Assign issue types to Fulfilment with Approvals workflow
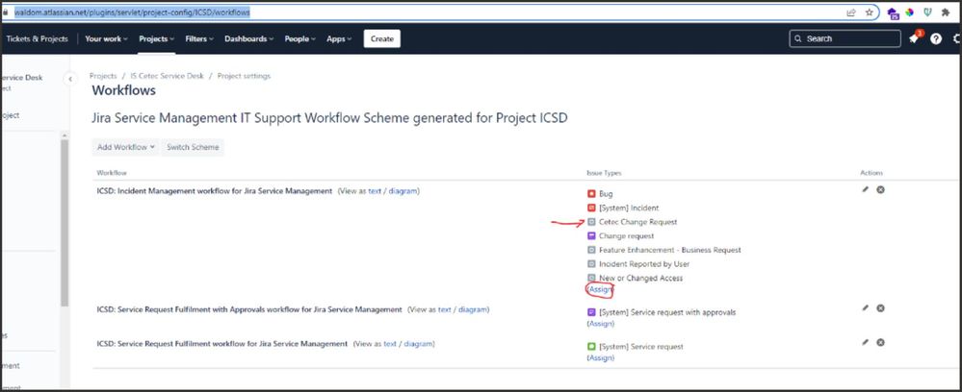The height and width of the screenshot is (392, 962). pos(601,324)
